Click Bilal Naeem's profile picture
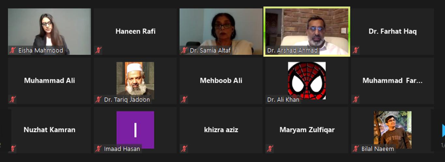445x162 pixels. 393,130
